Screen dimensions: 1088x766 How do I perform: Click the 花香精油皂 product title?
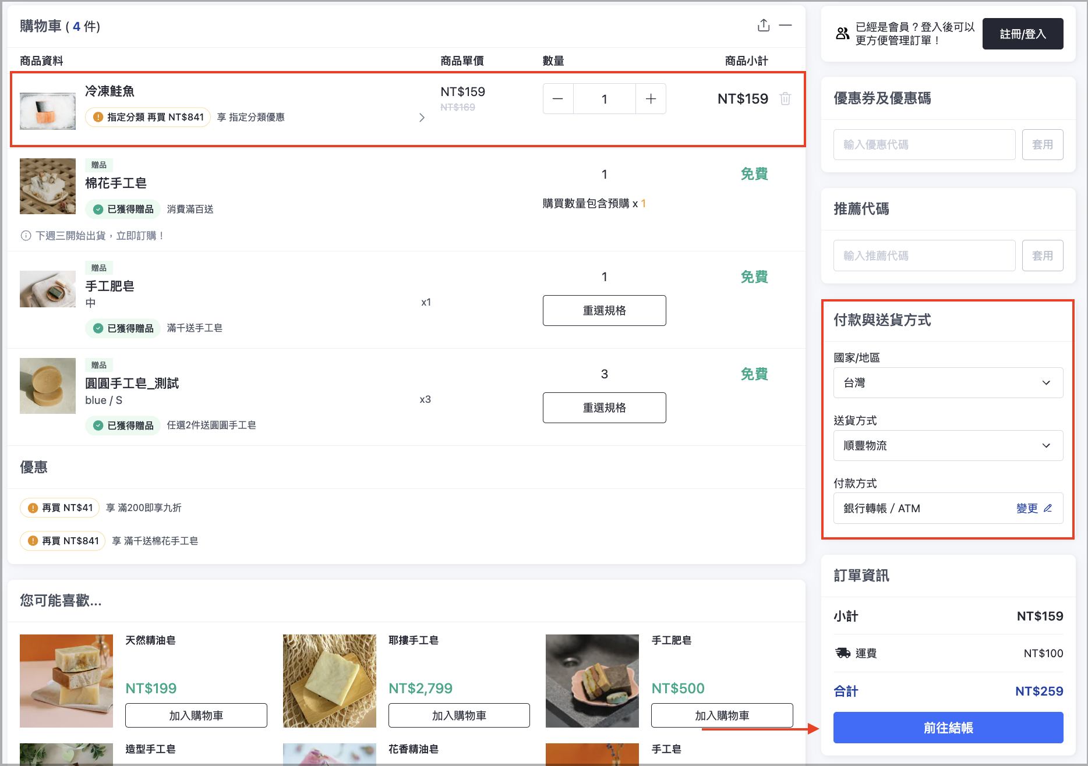click(414, 749)
